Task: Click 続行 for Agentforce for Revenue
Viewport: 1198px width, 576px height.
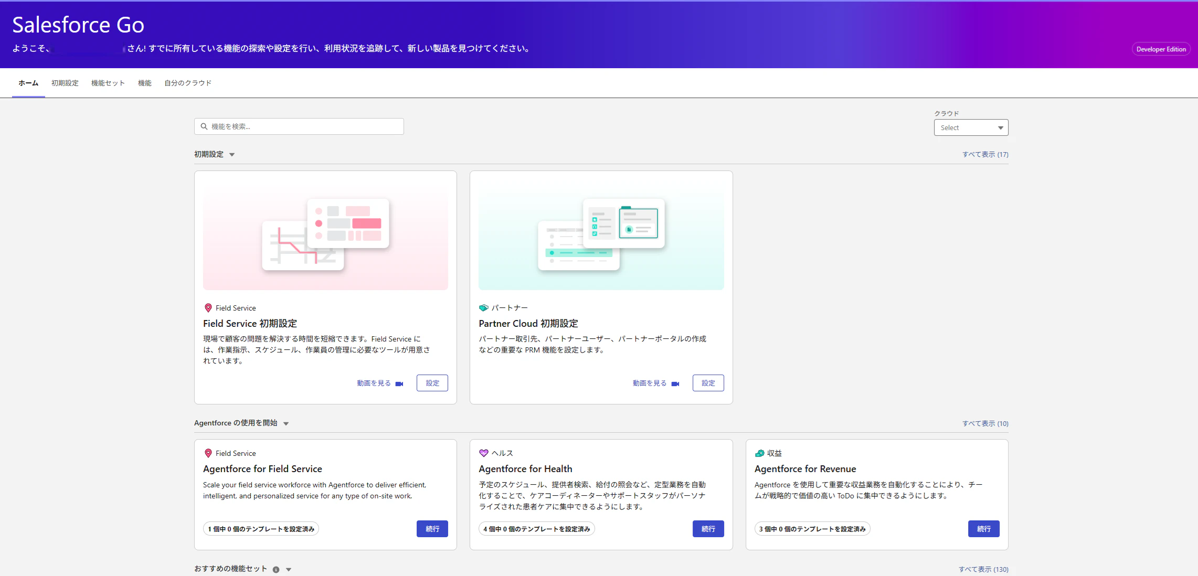Action: 984,529
